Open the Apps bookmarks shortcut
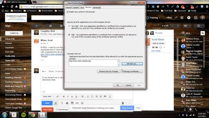Viewport: 209px width, 118px height. click(5, 11)
